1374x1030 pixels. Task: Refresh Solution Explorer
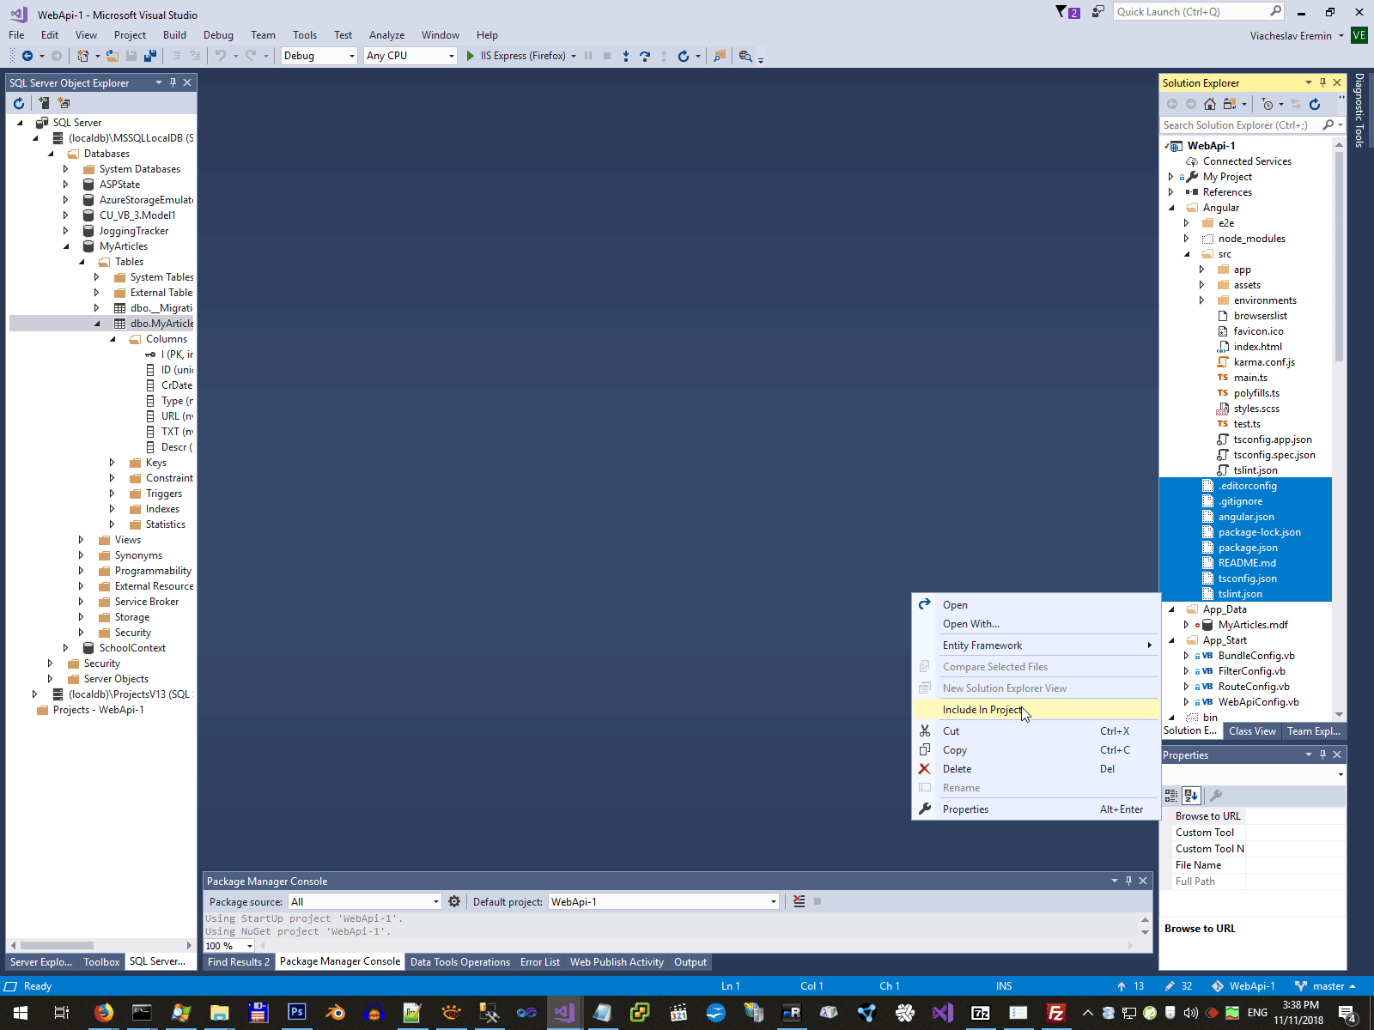click(x=1315, y=104)
